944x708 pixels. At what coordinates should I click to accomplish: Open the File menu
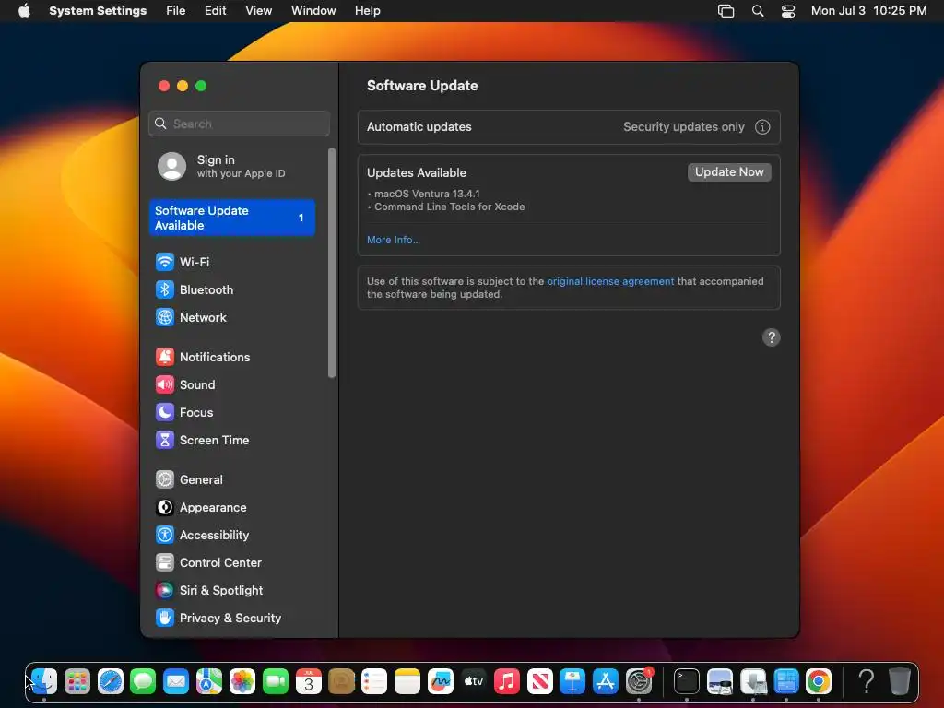(x=176, y=11)
